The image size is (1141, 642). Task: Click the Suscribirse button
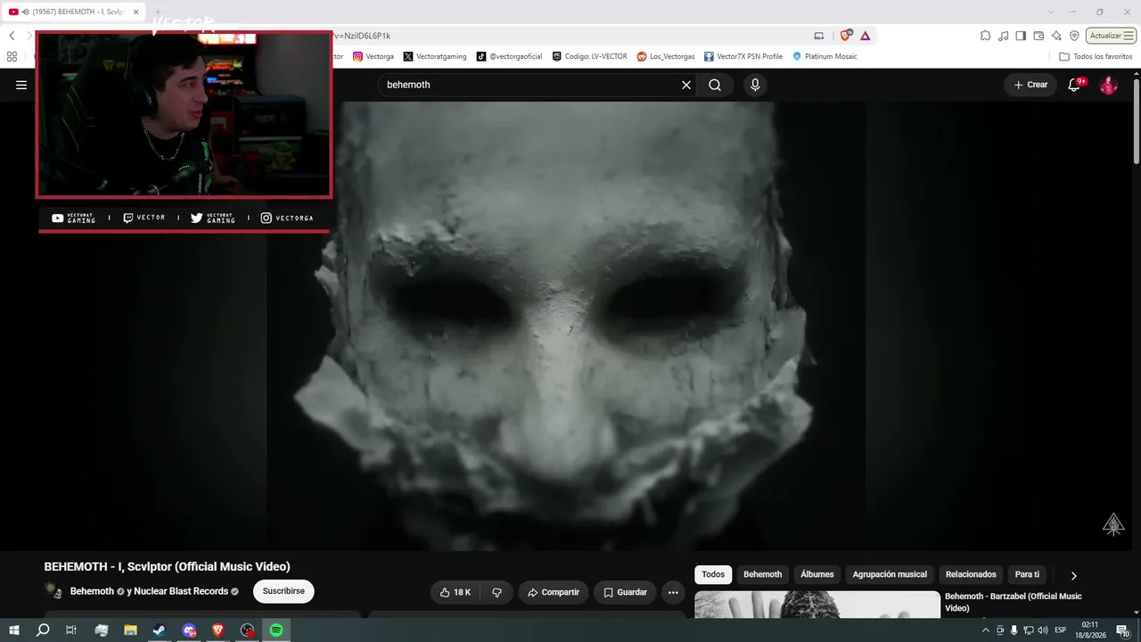(283, 591)
